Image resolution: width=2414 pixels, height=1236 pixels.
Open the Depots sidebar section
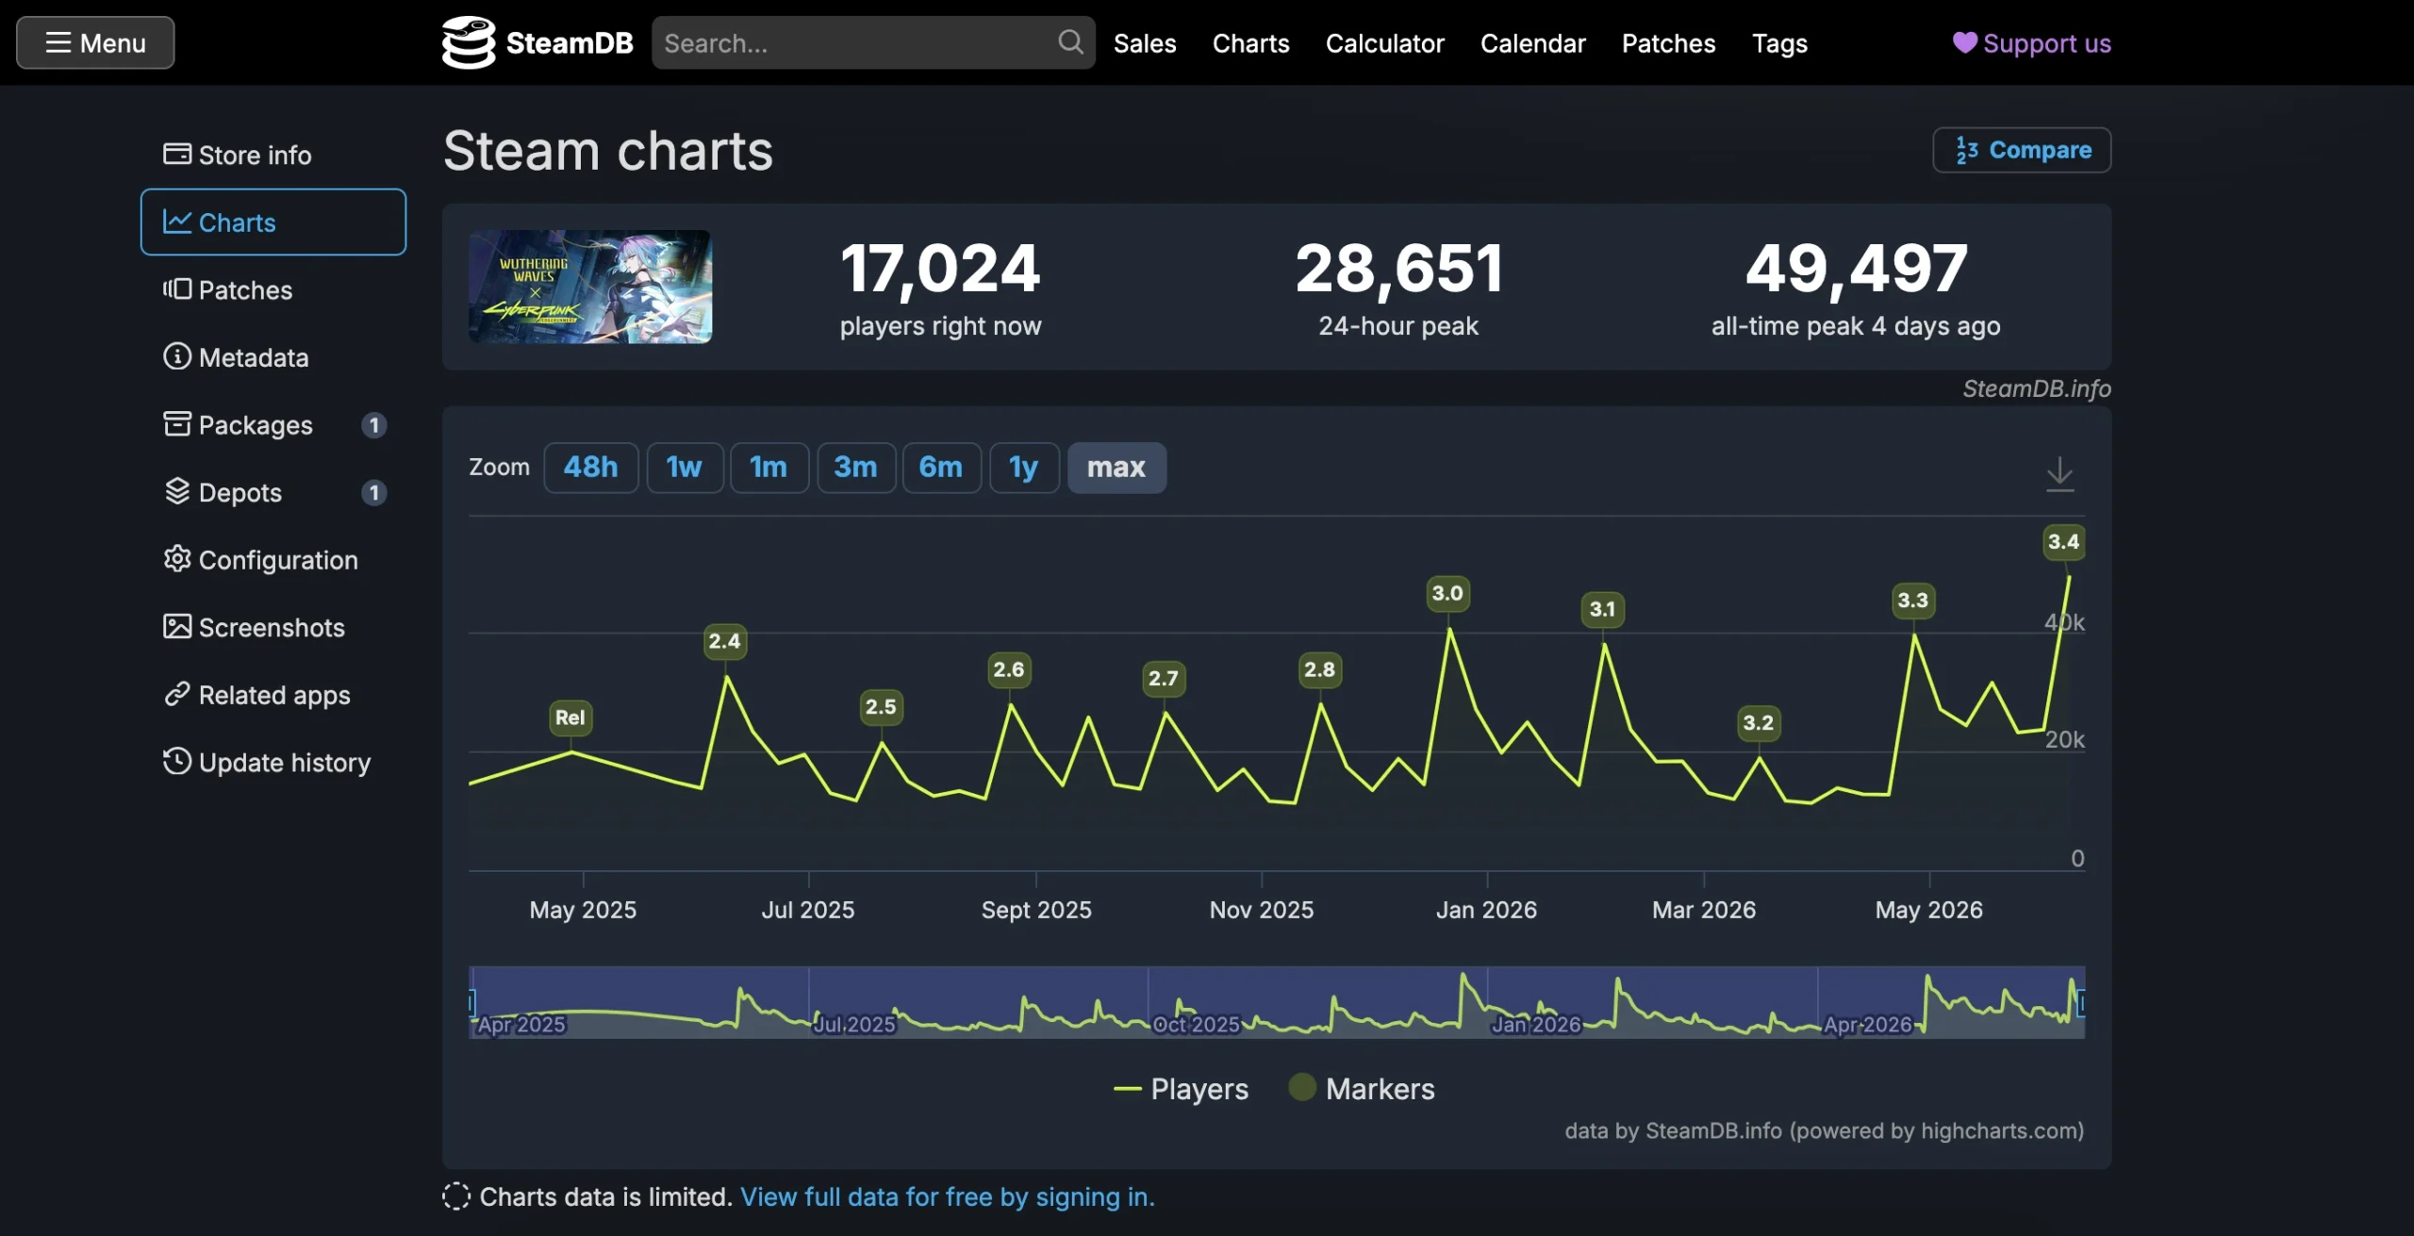[x=273, y=492]
